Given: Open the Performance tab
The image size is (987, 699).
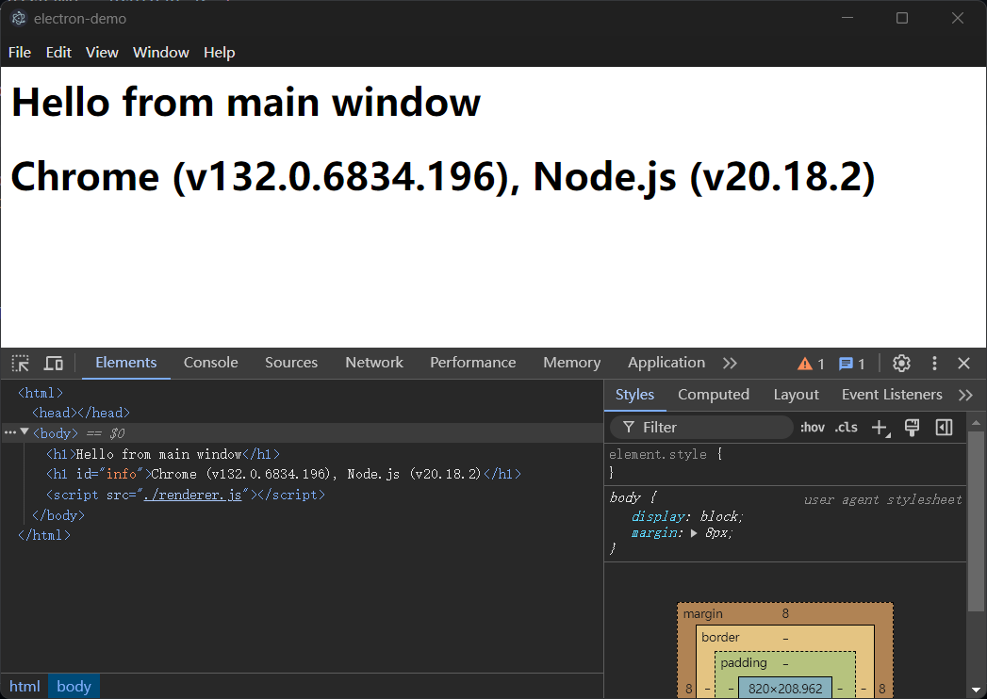Looking at the screenshot, I should click(472, 363).
